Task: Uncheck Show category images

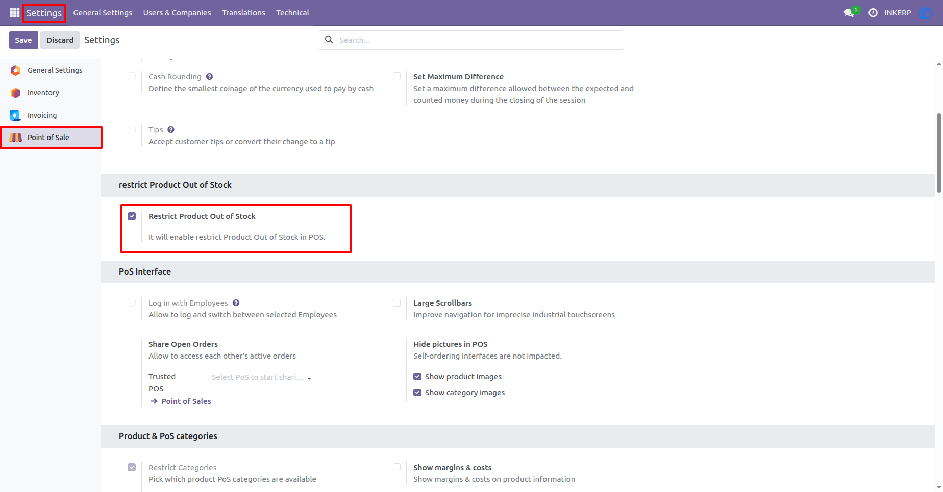Action: 417,393
